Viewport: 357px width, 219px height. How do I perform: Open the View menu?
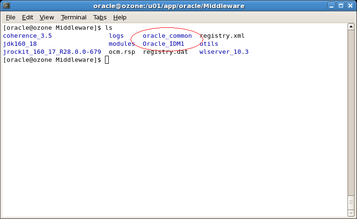[x=47, y=17]
